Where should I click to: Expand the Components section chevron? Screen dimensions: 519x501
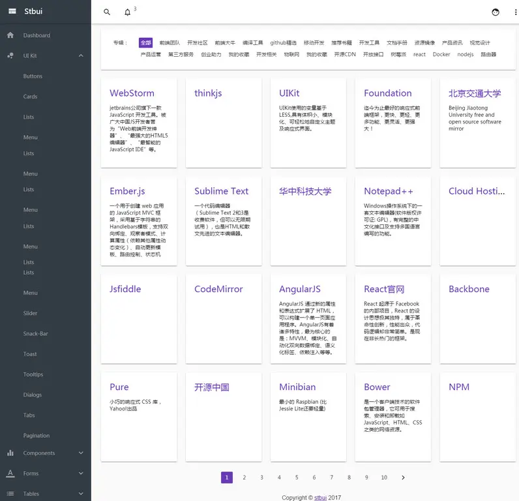(x=81, y=453)
